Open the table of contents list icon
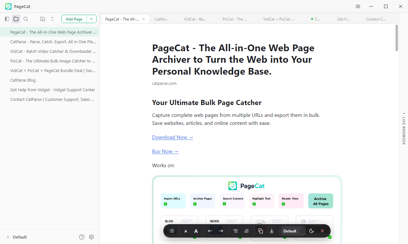This screenshot has height=244, width=408. tap(172, 231)
